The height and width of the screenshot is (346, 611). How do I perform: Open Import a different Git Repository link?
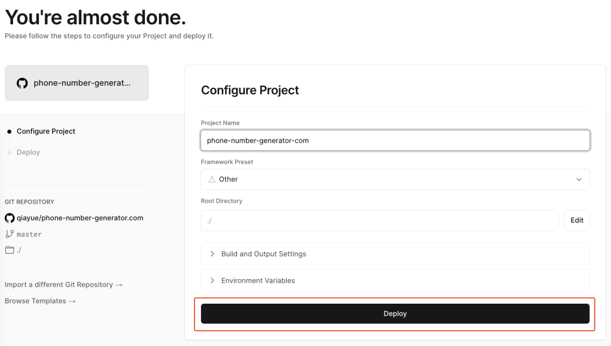click(63, 285)
